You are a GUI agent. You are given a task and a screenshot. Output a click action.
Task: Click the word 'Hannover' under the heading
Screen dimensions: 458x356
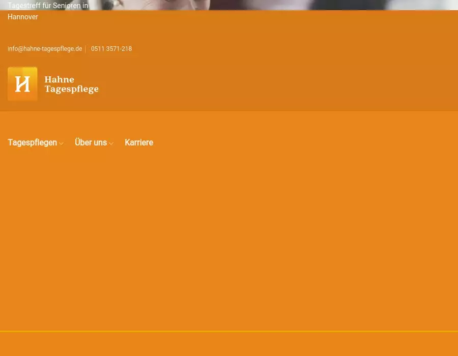coord(23,17)
